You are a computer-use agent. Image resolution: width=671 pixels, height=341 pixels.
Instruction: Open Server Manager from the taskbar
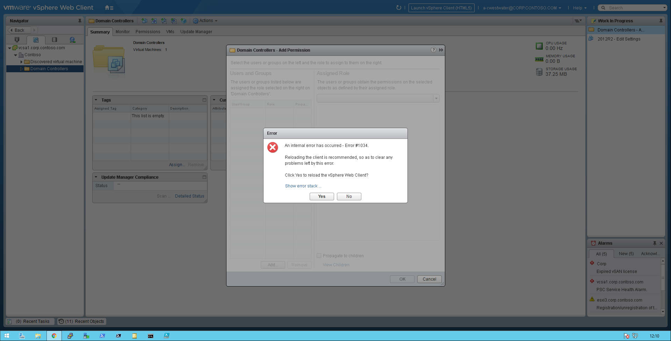tap(22, 336)
